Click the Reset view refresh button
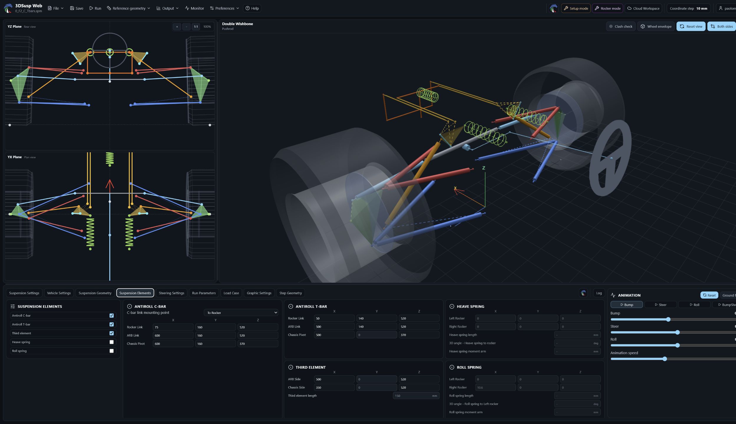Screen dimensions: 736x424 [x=691, y=26]
